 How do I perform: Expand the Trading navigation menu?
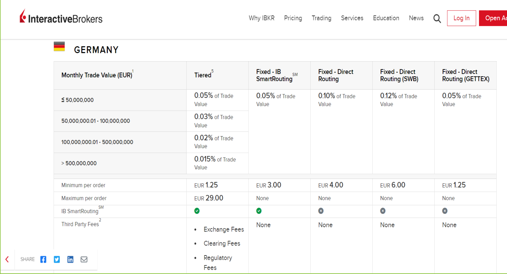tap(321, 18)
